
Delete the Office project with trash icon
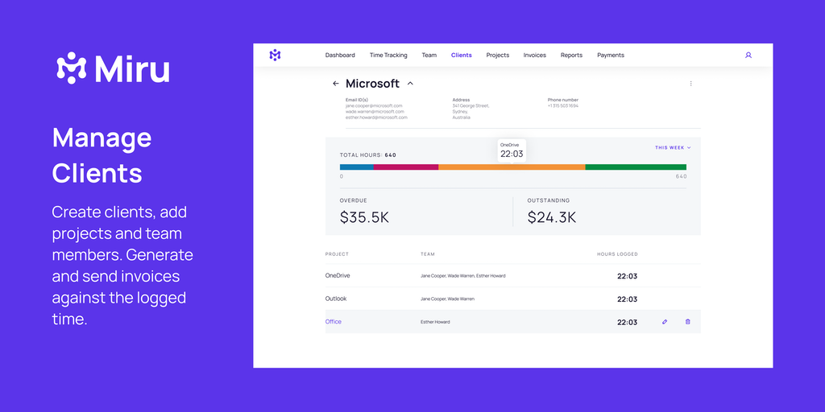[688, 322]
